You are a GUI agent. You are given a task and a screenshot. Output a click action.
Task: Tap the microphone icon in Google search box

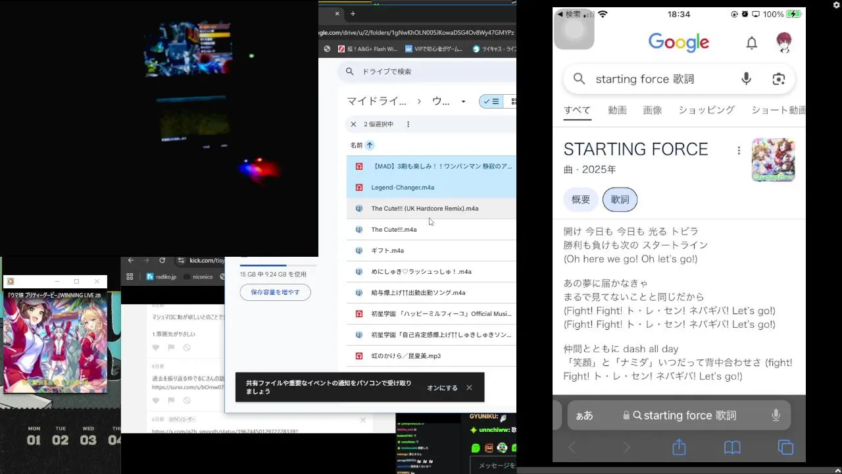click(x=746, y=79)
